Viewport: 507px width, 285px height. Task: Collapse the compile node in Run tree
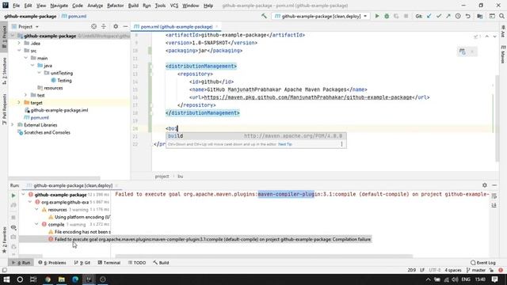[36, 224]
